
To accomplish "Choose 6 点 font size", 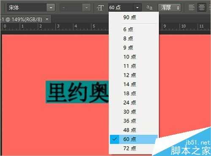I will point(134,30).
